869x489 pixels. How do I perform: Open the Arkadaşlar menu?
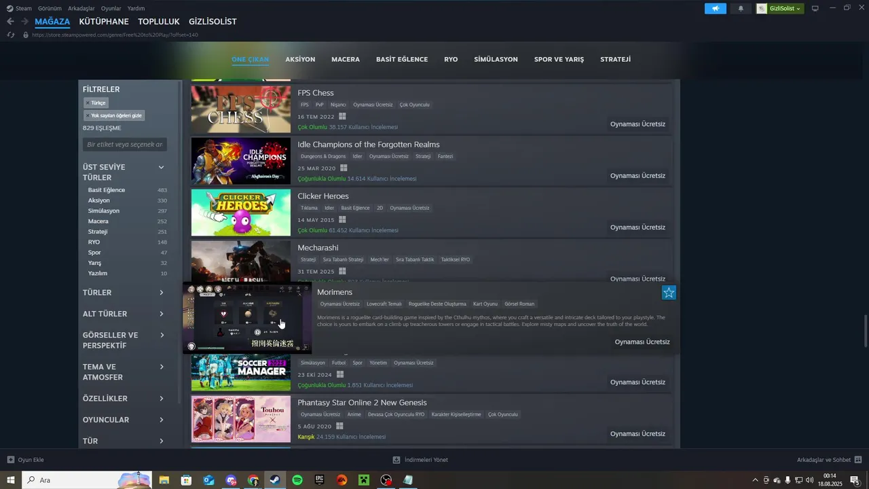81,8
